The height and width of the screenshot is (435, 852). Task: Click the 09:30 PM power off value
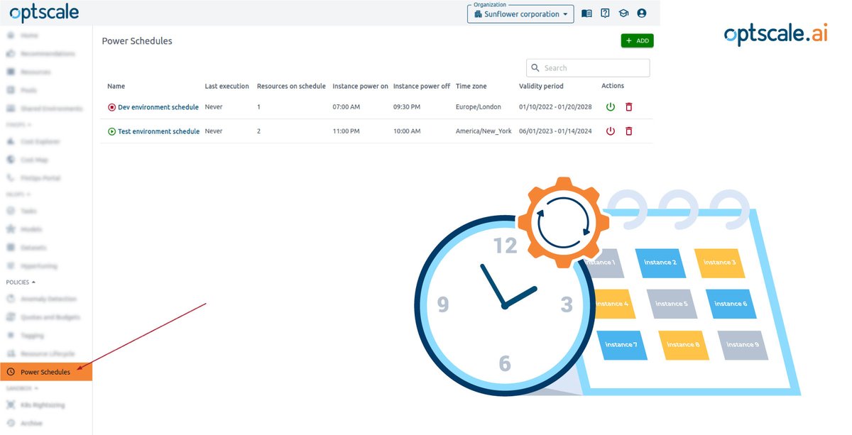[407, 107]
